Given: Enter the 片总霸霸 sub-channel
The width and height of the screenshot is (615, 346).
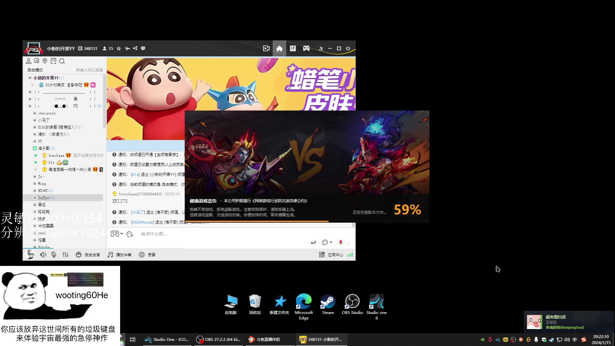Looking at the screenshot, I should point(45,226).
